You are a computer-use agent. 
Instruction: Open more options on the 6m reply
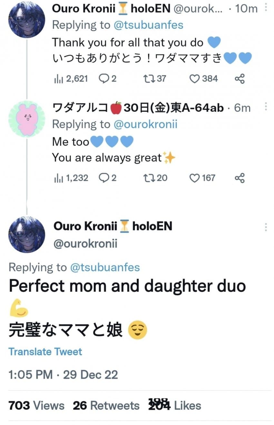pyautogui.click(x=266, y=107)
